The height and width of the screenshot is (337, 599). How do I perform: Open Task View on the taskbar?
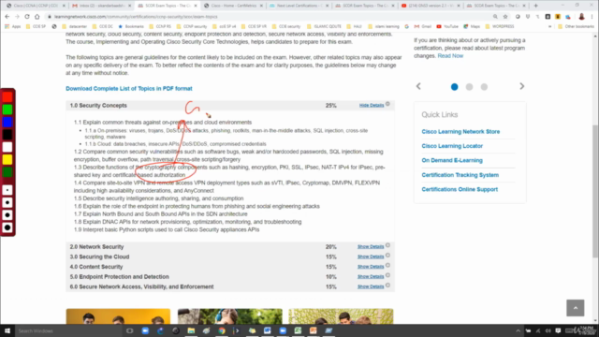130,330
